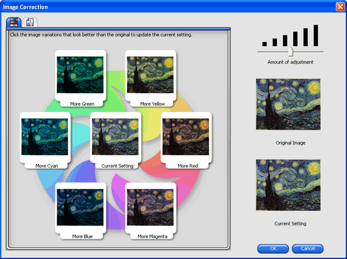
Task: Click the 'Original Image' caption text
Action: point(290,143)
